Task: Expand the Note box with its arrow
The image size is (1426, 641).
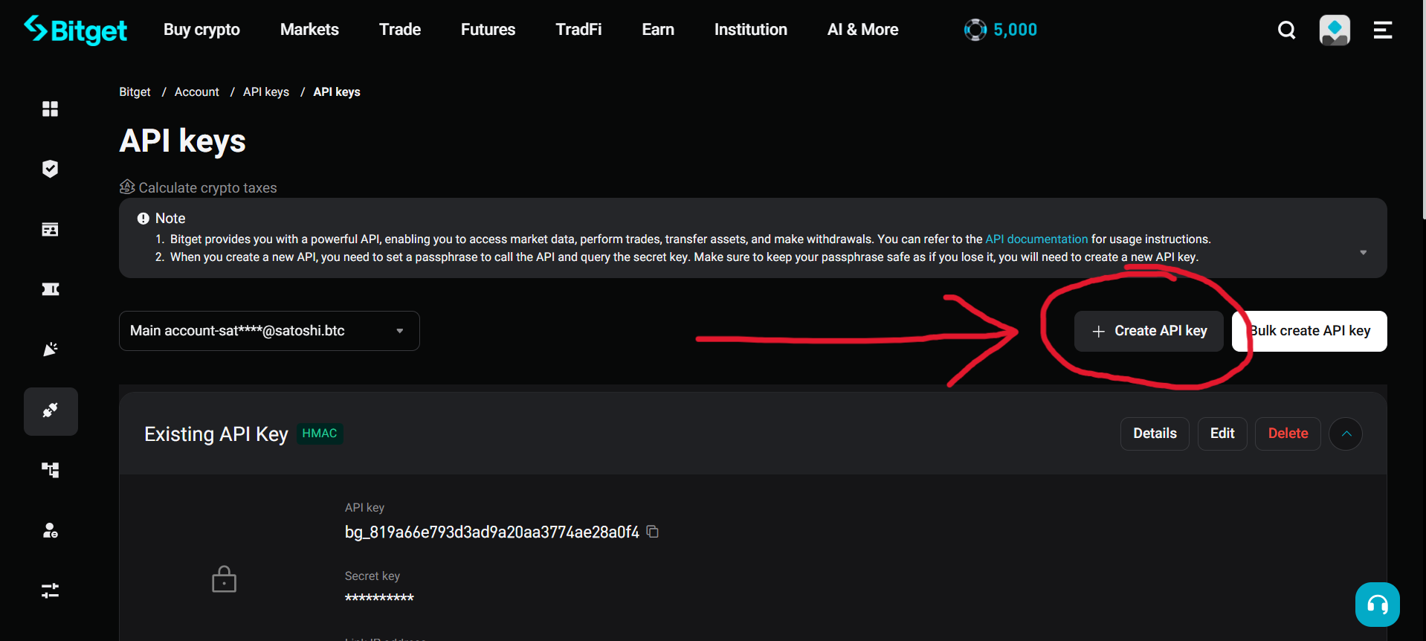Action: [x=1363, y=253]
